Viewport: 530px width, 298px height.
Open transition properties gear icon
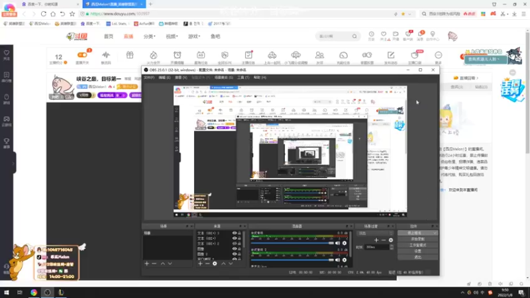point(391,240)
